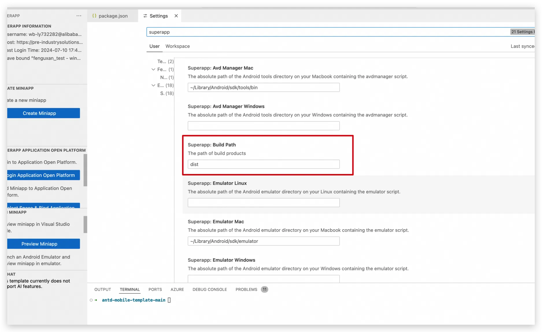Click the "Superapp: Avd Manager Mac" setting title
Image resolution: width=542 pixels, height=332 pixels.
coord(221,68)
